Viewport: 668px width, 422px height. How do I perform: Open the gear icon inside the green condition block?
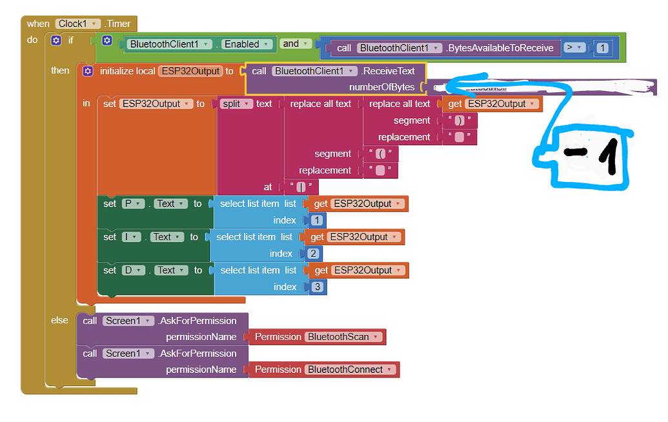point(107,40)
